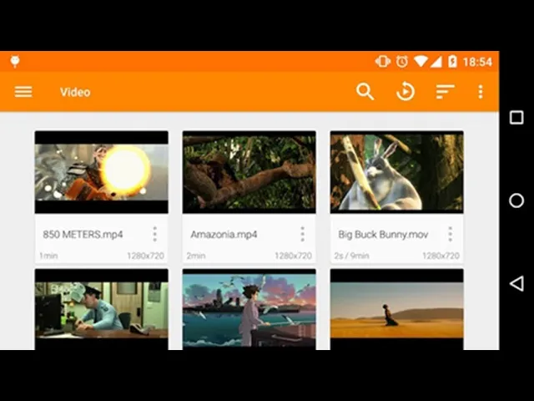Screen dimensions: 534x401
Task: Tap the Android back navigation button
Action: click(516, 283)
